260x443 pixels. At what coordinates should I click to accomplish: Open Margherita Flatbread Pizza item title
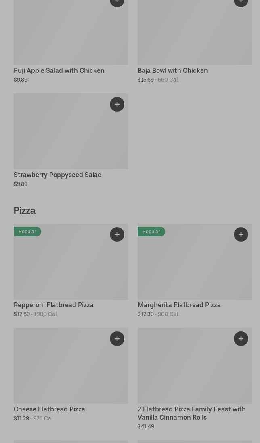[x=179, y=305]
